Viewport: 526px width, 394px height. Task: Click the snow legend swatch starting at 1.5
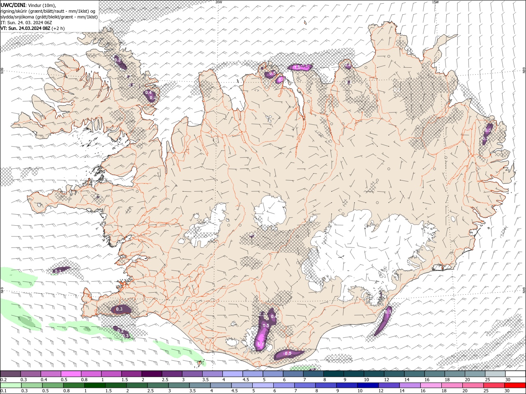[131, 373]
